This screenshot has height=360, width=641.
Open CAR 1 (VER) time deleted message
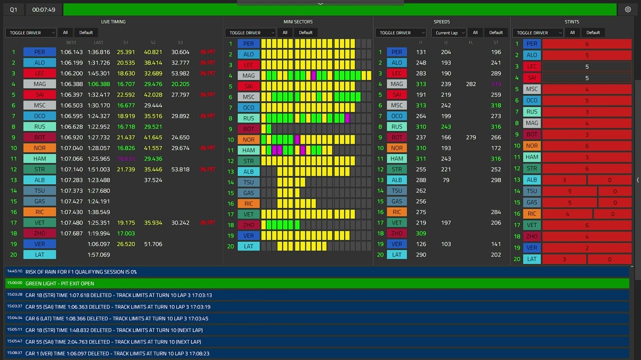click(317, 353)
